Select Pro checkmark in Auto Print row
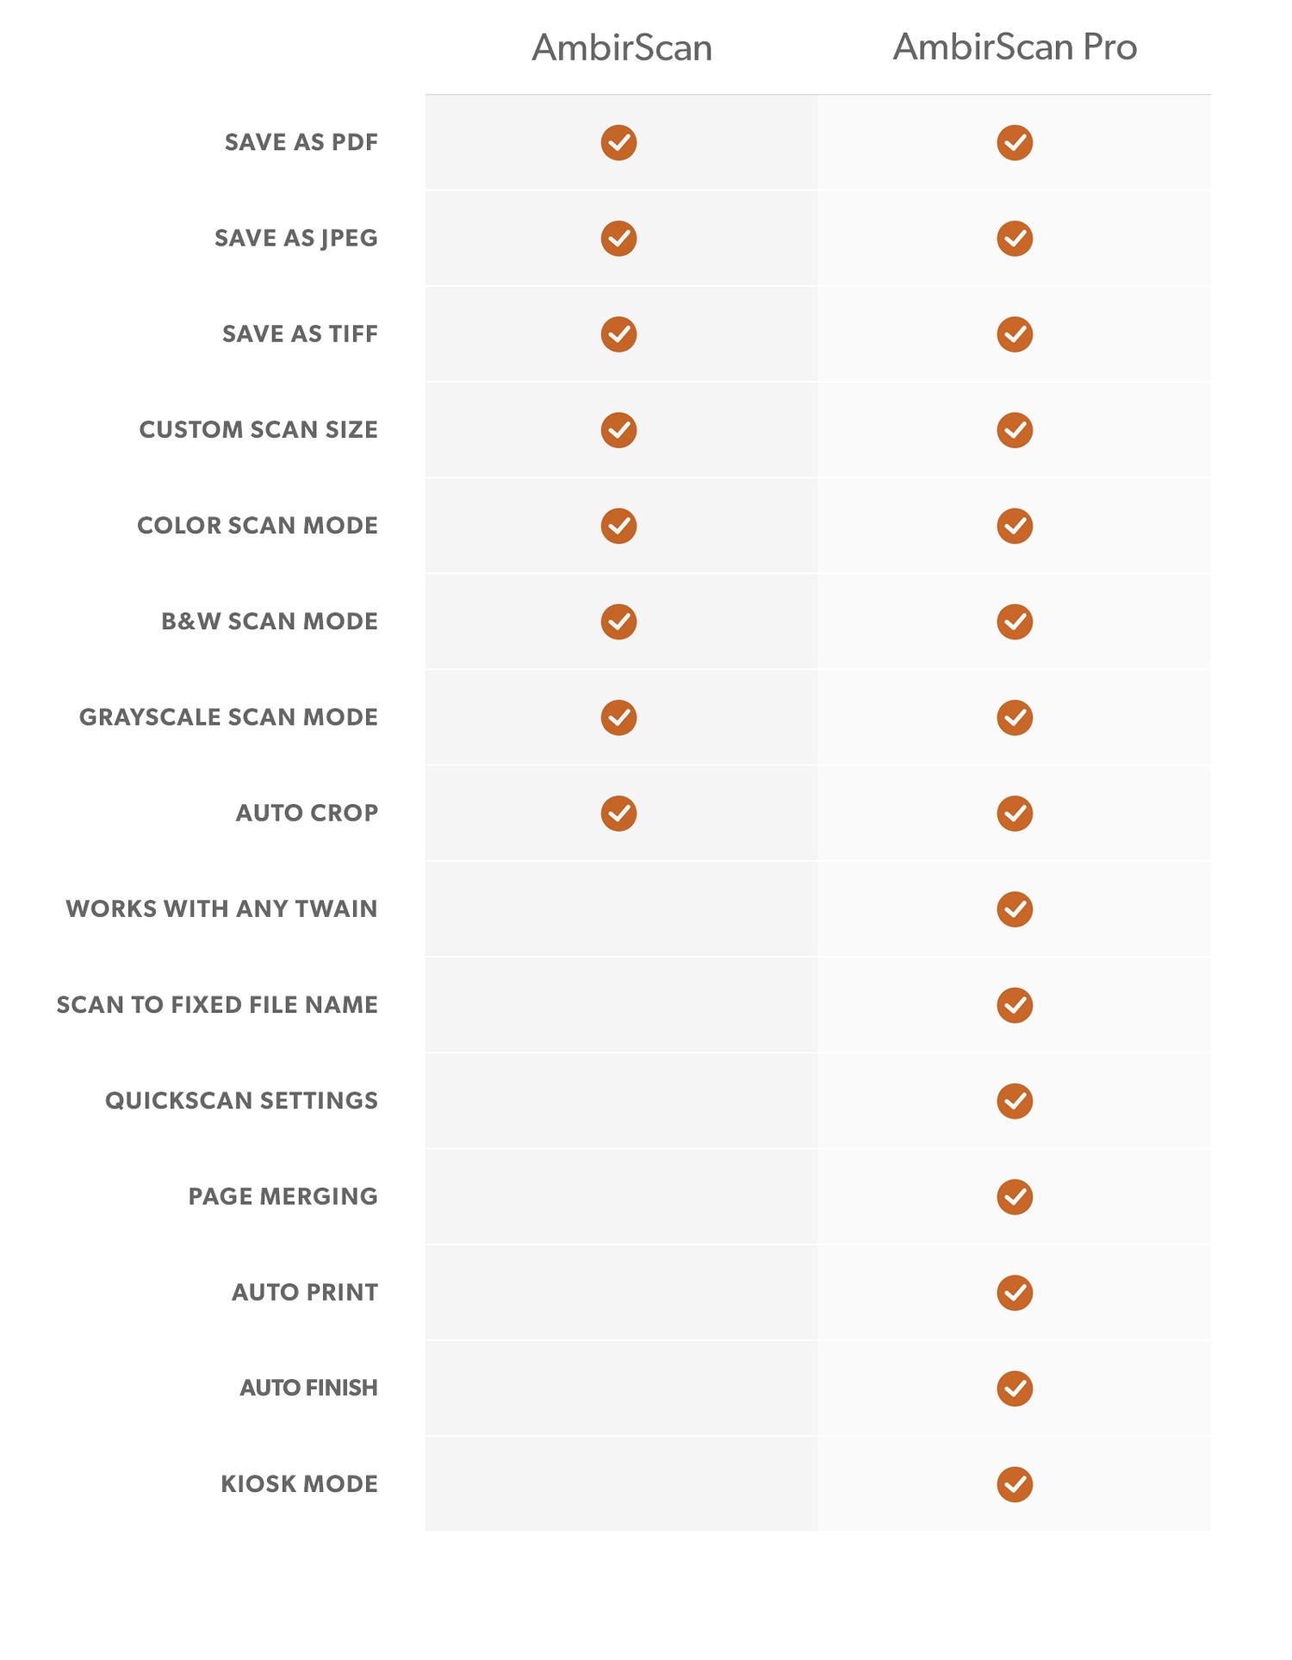Image resolution: width=1292 pixels, height=1660 pixels. click(x=1015, y=1292)
